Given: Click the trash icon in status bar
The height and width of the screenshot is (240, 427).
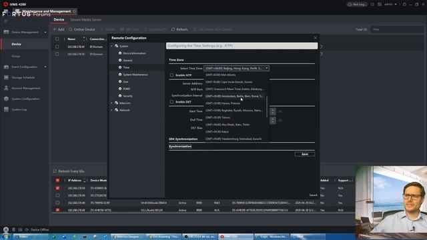Looking at the screenshot, I should pos(13,229).
